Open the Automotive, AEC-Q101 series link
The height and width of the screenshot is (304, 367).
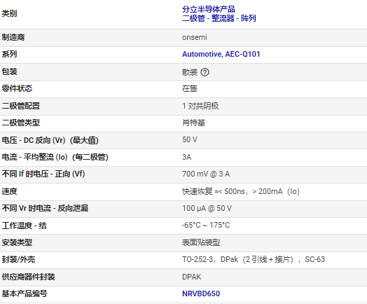pyautogui.click(x=221, y=55)
